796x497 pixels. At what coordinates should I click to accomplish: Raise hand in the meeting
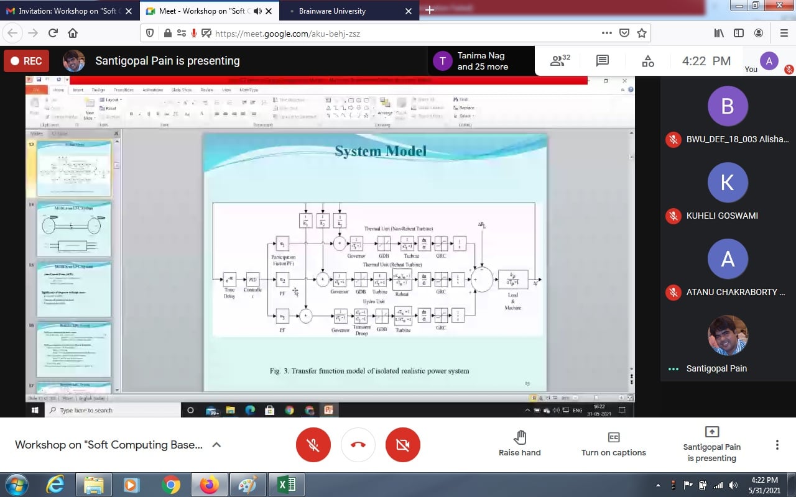tap(519, 444)
